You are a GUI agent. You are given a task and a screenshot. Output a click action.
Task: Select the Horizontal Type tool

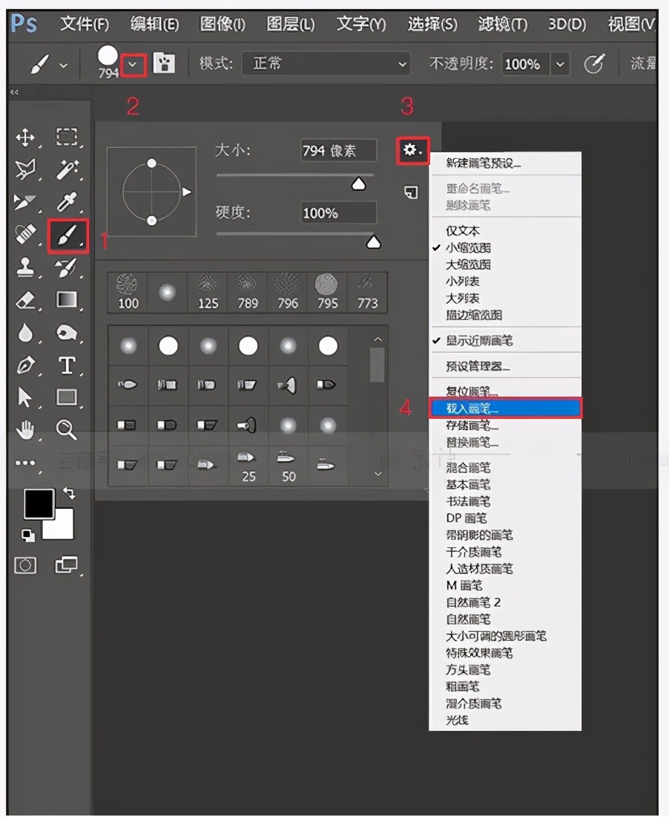[67, 366]
